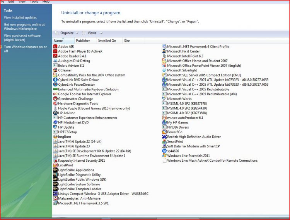Viewport: 290px width, 220px height.
Task: Select NVIDIA Drivers entry
Action: (x=176, y=127)
